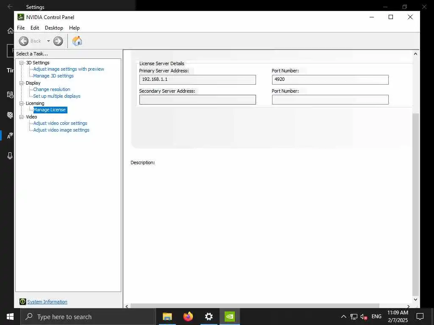The height and width of the screenshot is (325, 434).
Task: Select Adjust video color settings
Action: pos(60,123)
